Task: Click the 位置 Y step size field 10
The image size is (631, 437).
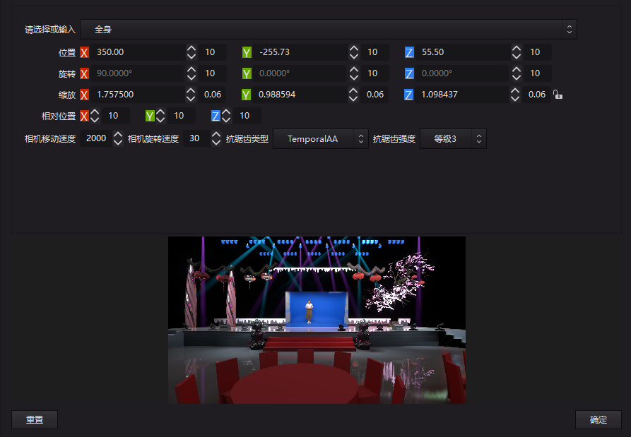Action: coord(375,52)
